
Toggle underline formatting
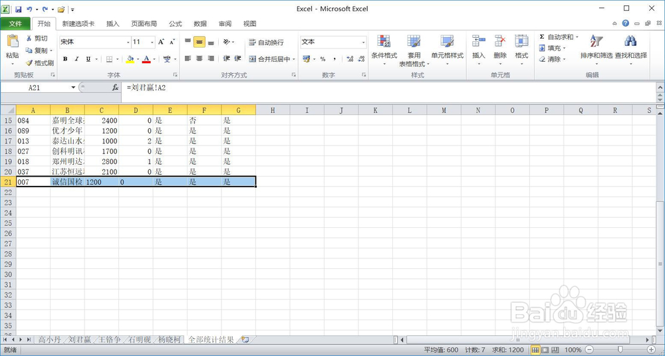point(88,59)
